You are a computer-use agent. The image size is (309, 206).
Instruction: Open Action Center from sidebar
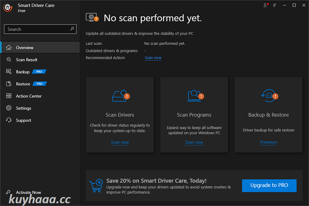pyautogui.click(x=40, y=96)
